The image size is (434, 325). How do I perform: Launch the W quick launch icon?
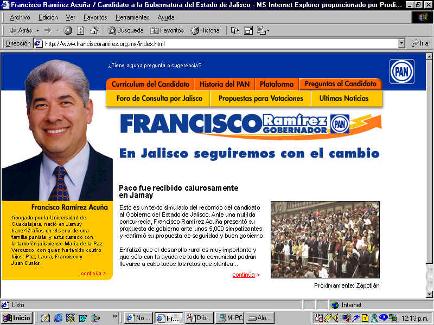83,318
